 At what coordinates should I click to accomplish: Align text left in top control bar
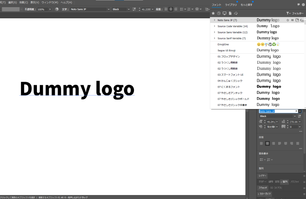tap(166, 9)
